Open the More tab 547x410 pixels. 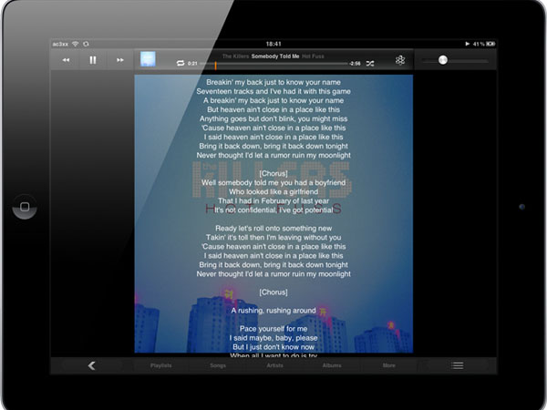(x=389, y=365)
